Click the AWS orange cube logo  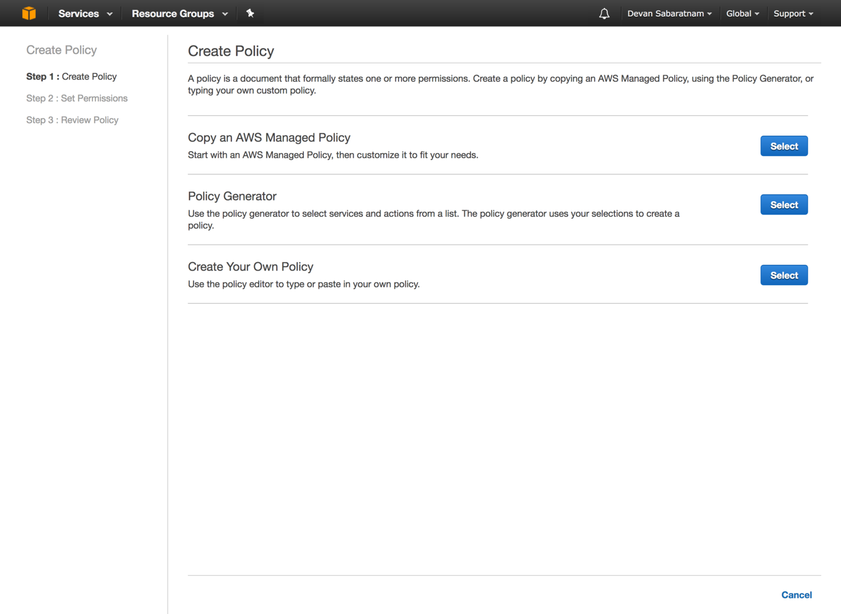[x=29, y=13]
